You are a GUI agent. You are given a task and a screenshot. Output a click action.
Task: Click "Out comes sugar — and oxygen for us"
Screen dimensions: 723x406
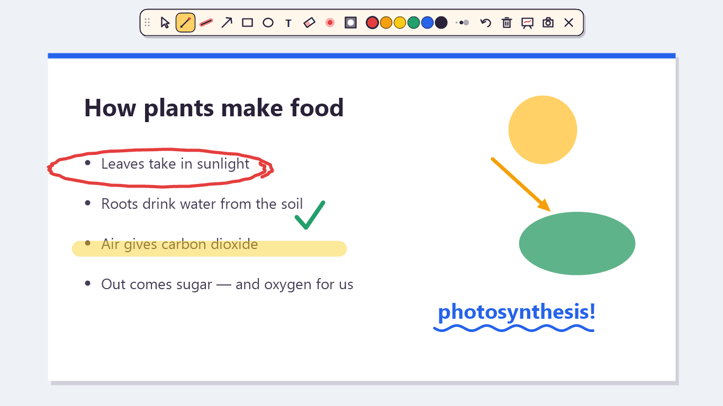(227, 284)
